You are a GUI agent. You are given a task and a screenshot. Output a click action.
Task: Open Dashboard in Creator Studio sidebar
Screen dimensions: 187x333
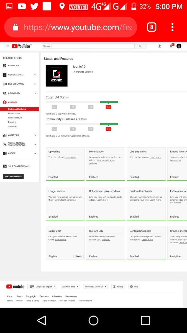[14, 66]
